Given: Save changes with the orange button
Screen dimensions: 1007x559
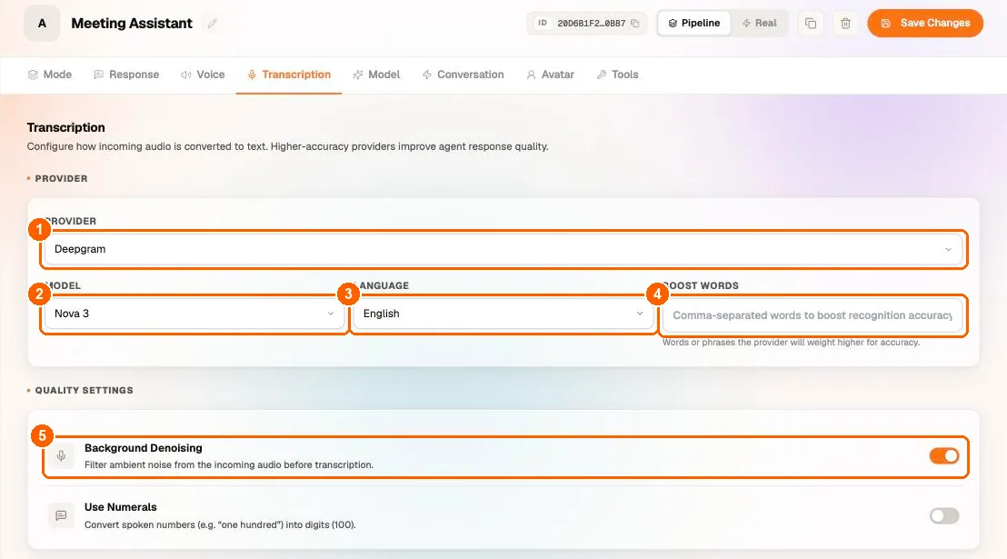Looking at the screenshot, I should click(x=925, y=23).
